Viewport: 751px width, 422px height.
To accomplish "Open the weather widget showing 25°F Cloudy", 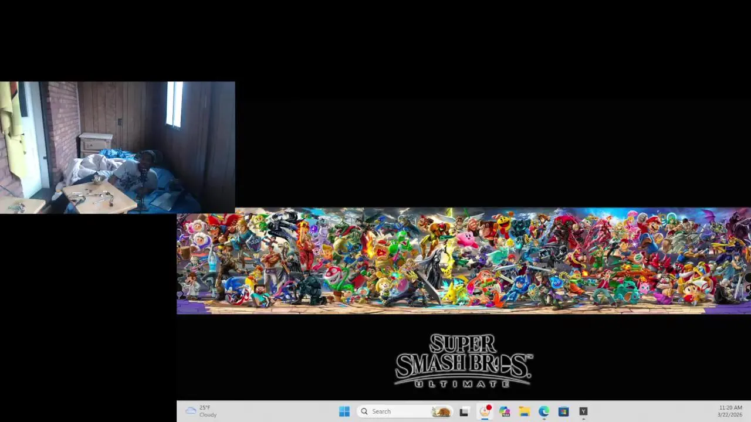I will 201,411.
